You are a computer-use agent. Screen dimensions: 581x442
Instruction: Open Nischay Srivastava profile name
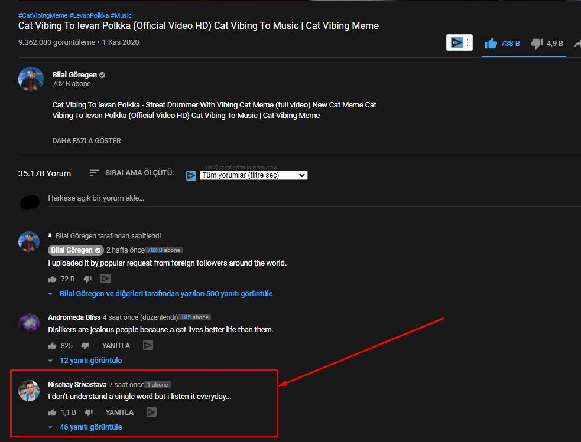[77, 385]
